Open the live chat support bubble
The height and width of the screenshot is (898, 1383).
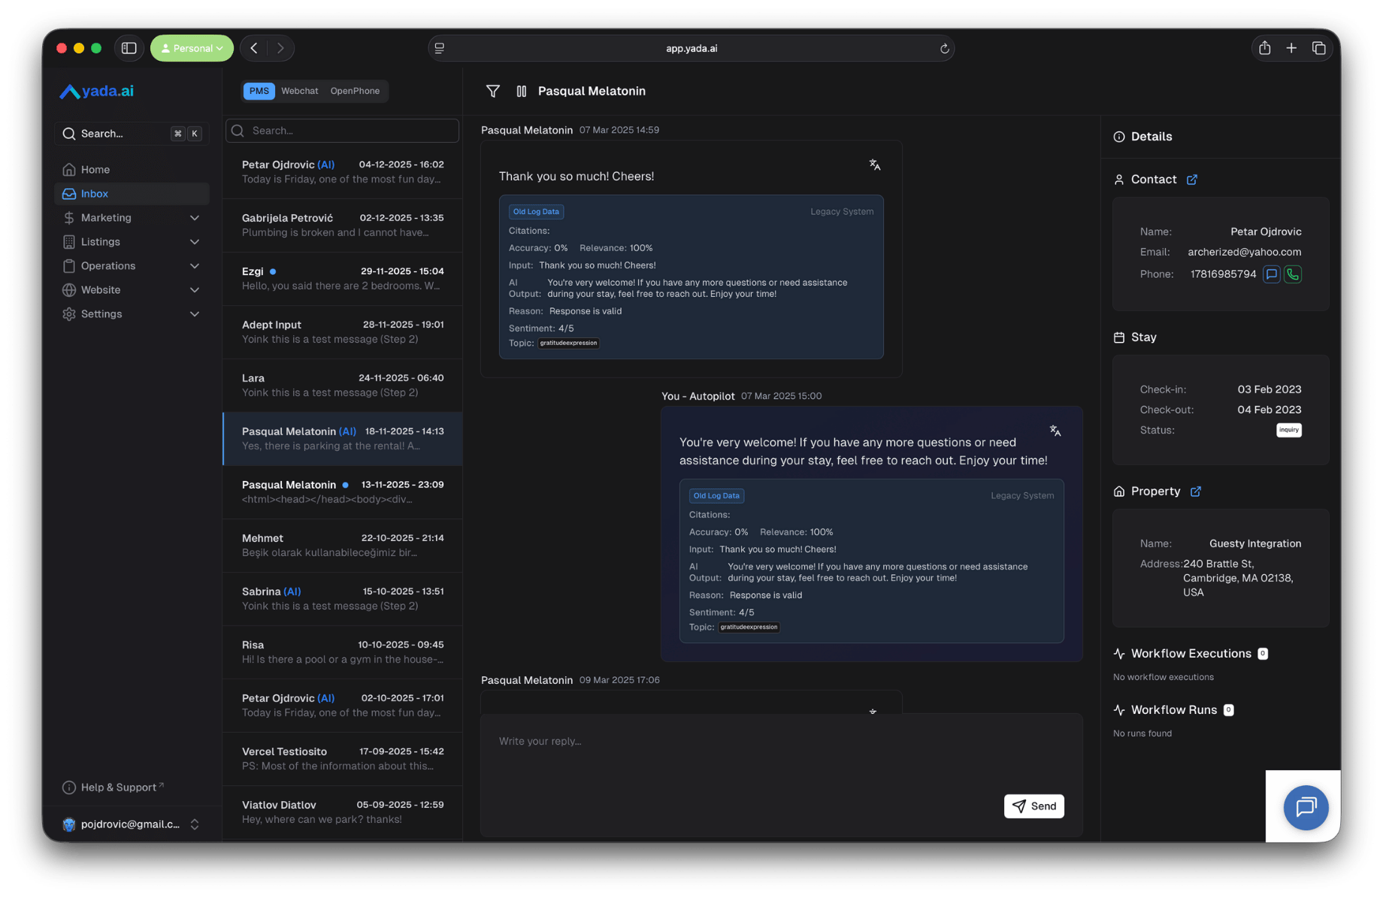(x=1306, y=807)
